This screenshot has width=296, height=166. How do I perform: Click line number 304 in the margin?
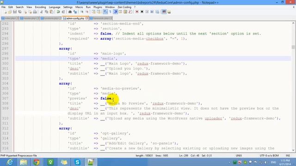[x=5, y=83]
